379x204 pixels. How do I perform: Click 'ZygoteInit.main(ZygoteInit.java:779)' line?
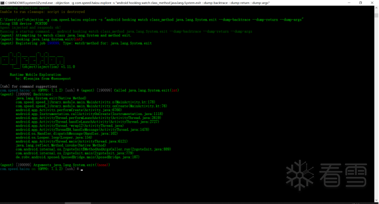point(74,153)
